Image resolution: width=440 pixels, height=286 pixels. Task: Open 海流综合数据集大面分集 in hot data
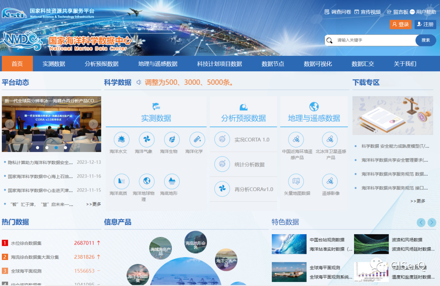[x=35, y=257]
